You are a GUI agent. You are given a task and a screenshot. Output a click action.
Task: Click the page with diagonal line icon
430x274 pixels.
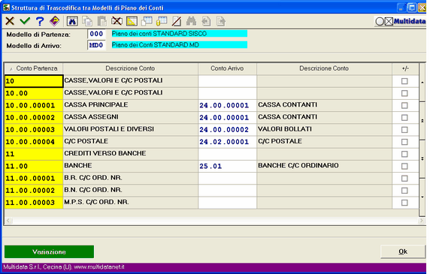click(177, 21)
